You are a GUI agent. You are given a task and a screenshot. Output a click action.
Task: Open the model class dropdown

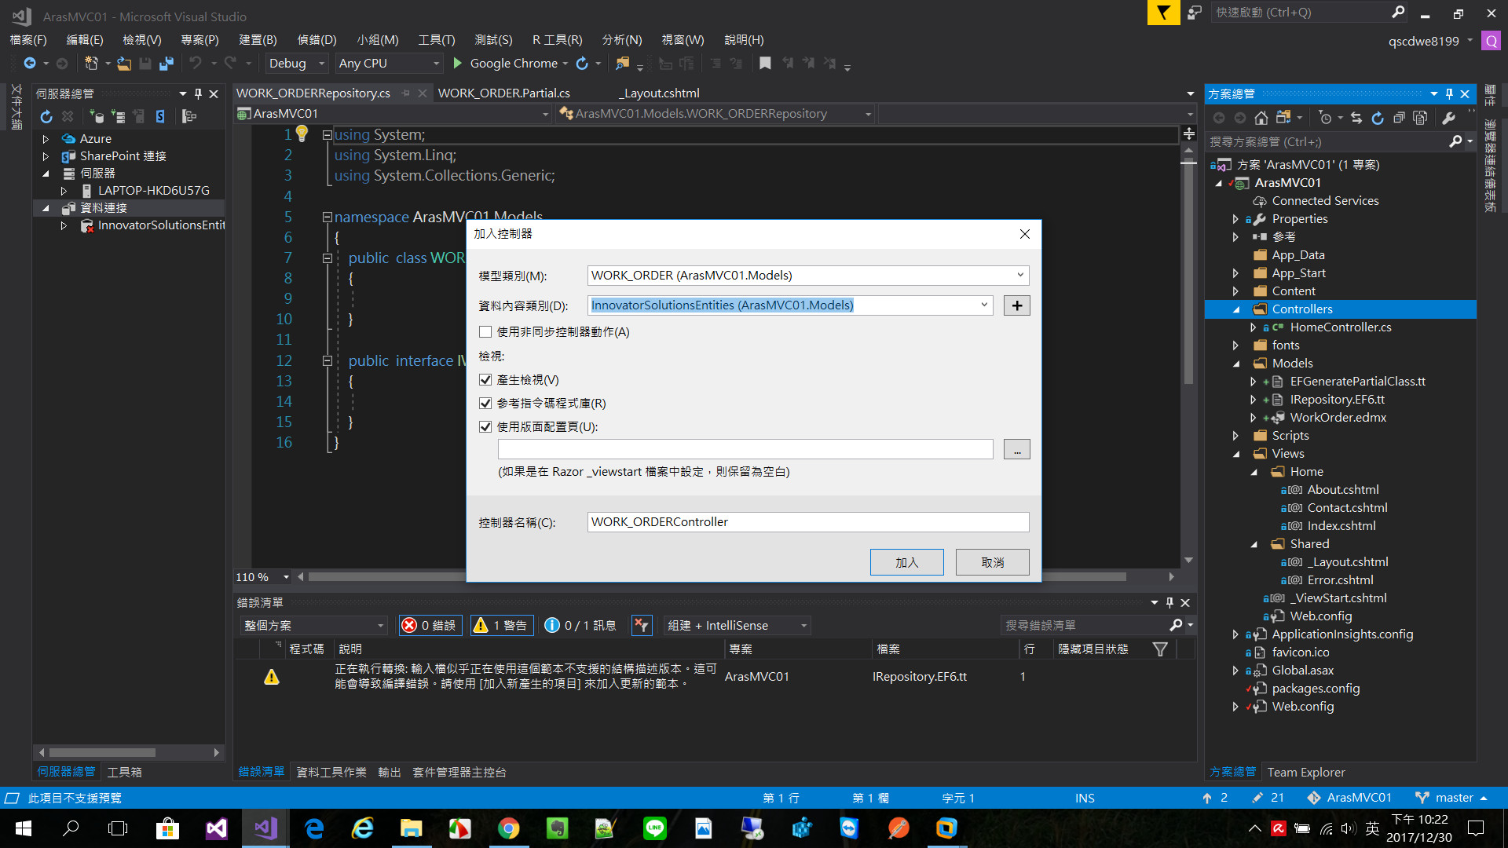[1019, 276]
